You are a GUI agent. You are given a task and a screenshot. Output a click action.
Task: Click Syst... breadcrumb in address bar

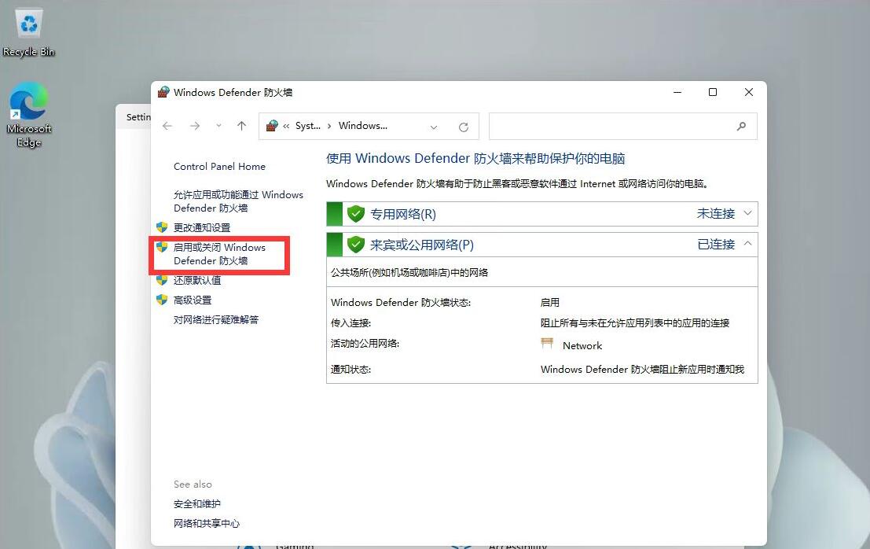click(308, 126)
